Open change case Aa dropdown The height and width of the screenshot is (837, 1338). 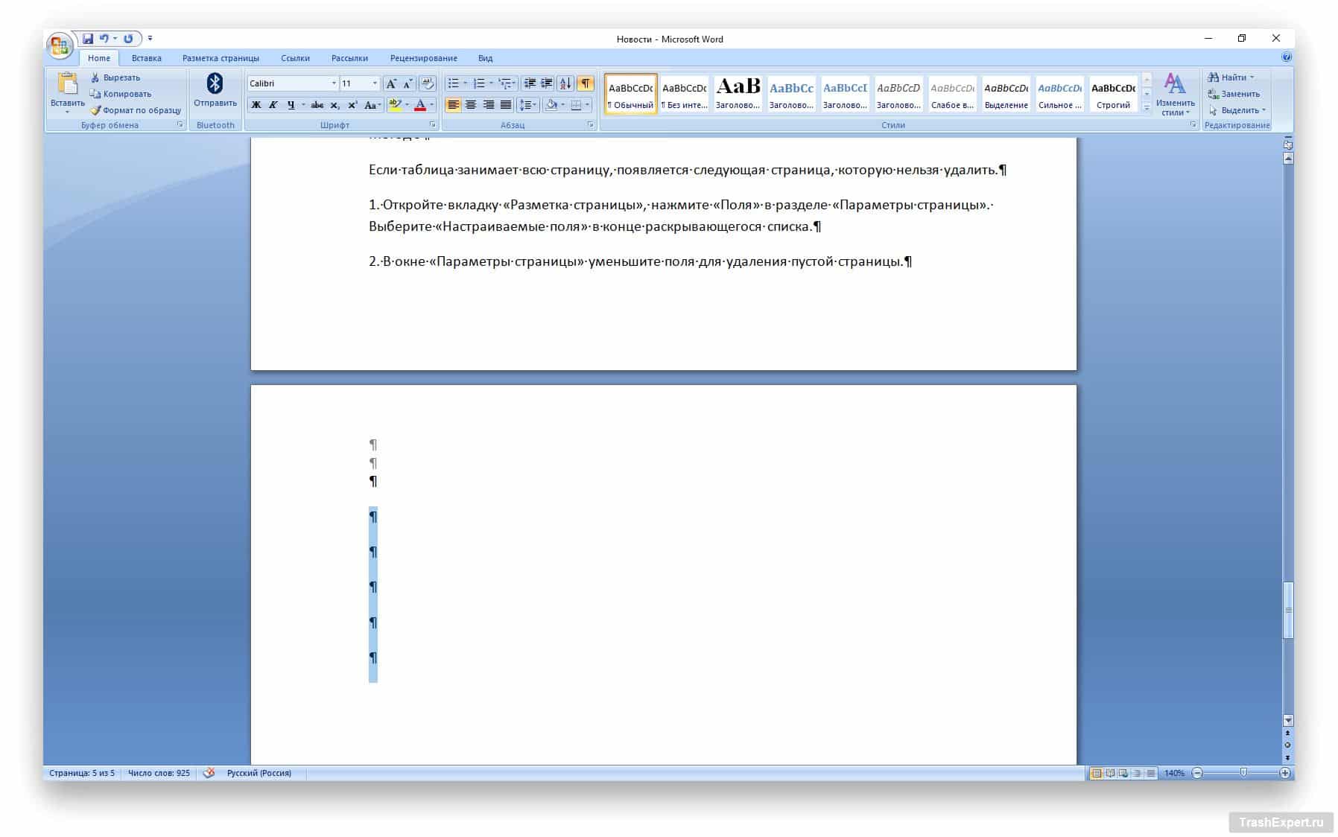coord(372,105)
